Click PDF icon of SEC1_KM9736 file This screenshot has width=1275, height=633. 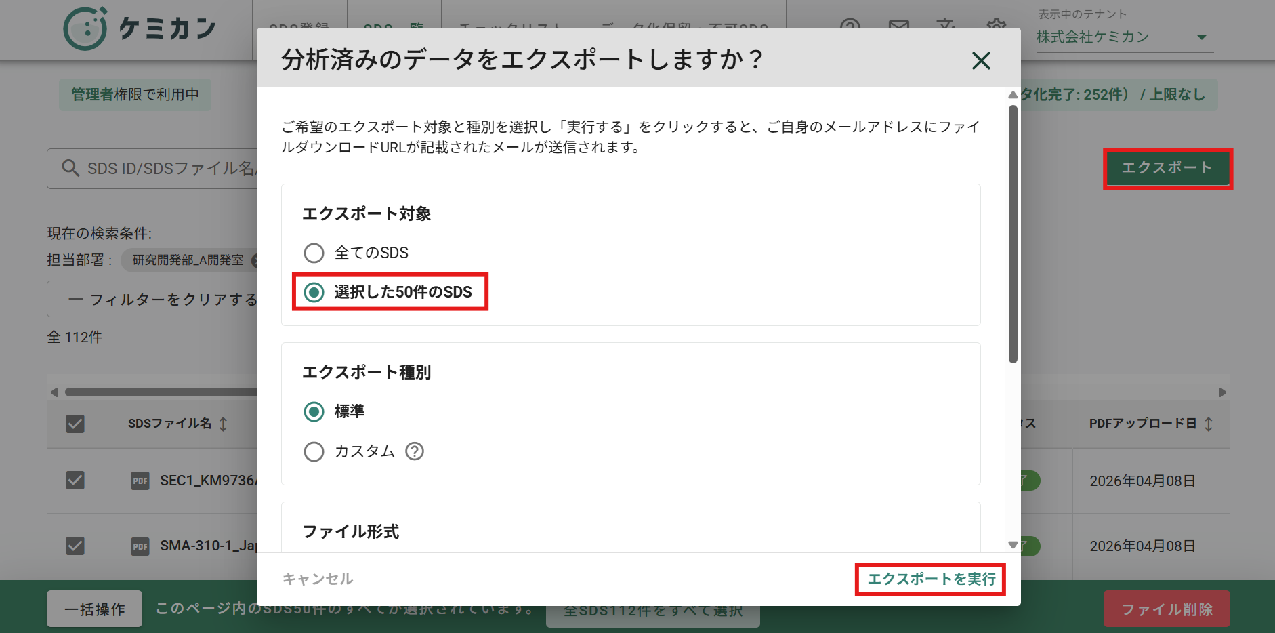[x=140, y=481]
